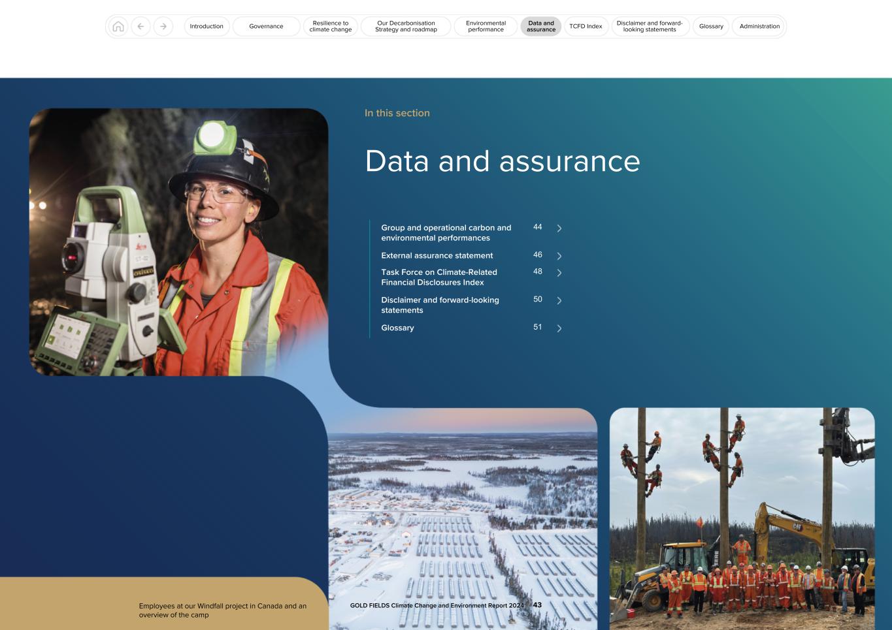Navigate to Environmental performance section
This screenshot has width=892, height=630.
(x=485, y=26)
